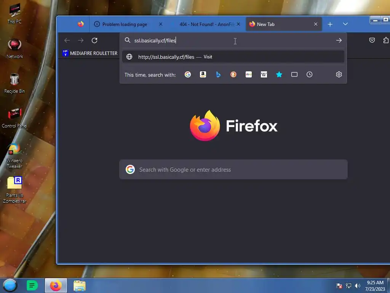Close the New Tab tab
Viewport: 390px width, 293px height.
[316, 24]
